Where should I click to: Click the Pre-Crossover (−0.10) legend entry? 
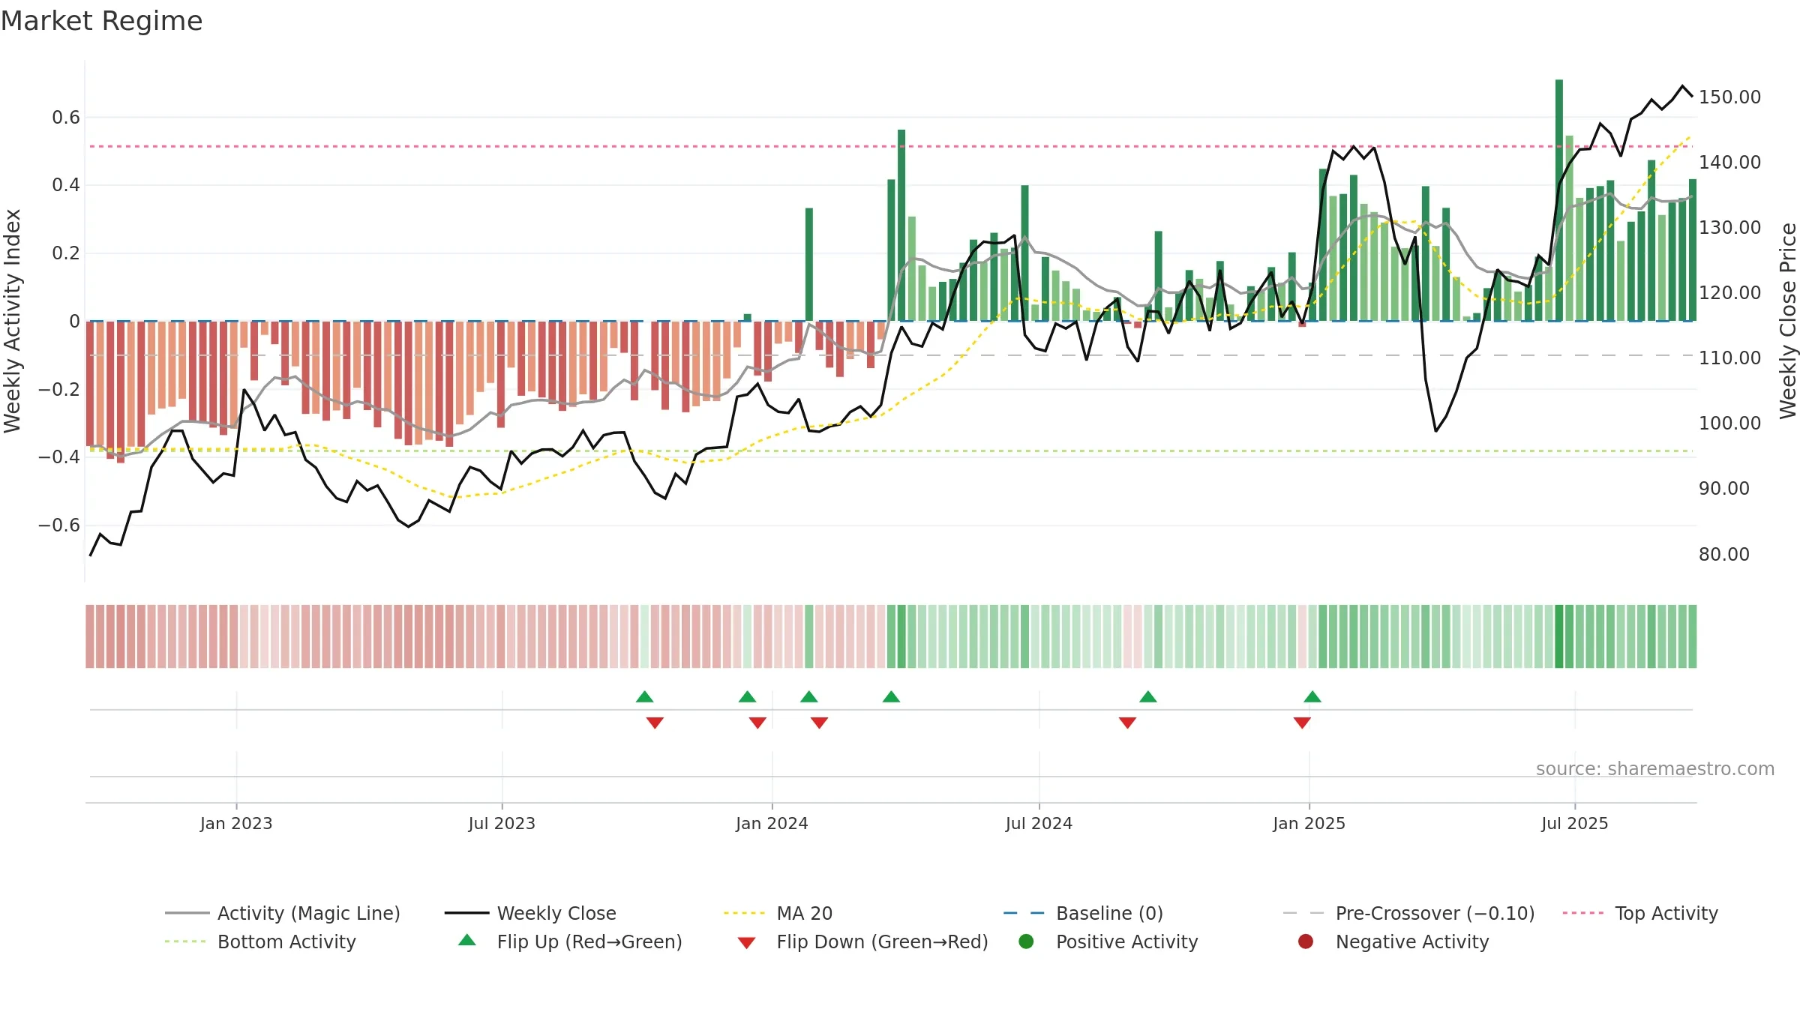pos(1408,913)
